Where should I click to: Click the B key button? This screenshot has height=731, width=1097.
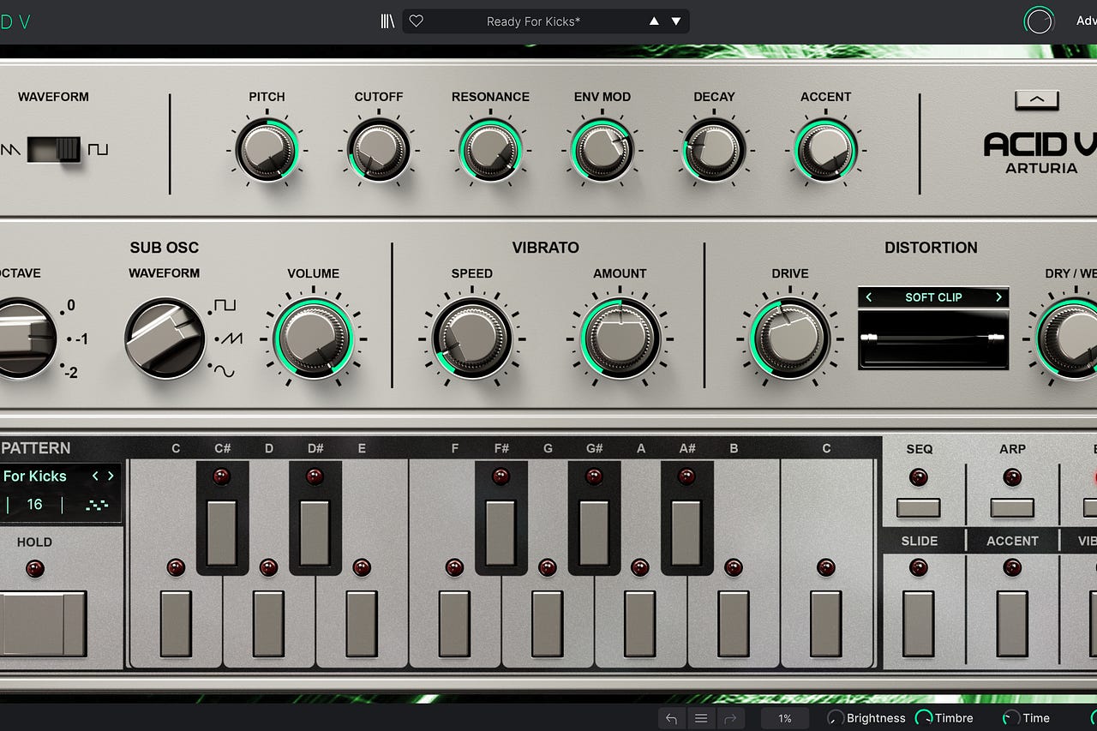733,624
